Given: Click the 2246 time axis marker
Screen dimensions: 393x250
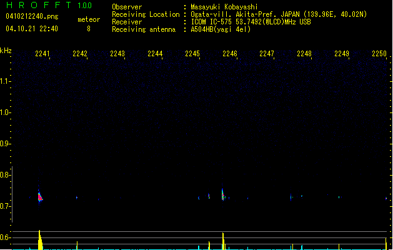Looking at the screenshot, I should pos(229,54).
